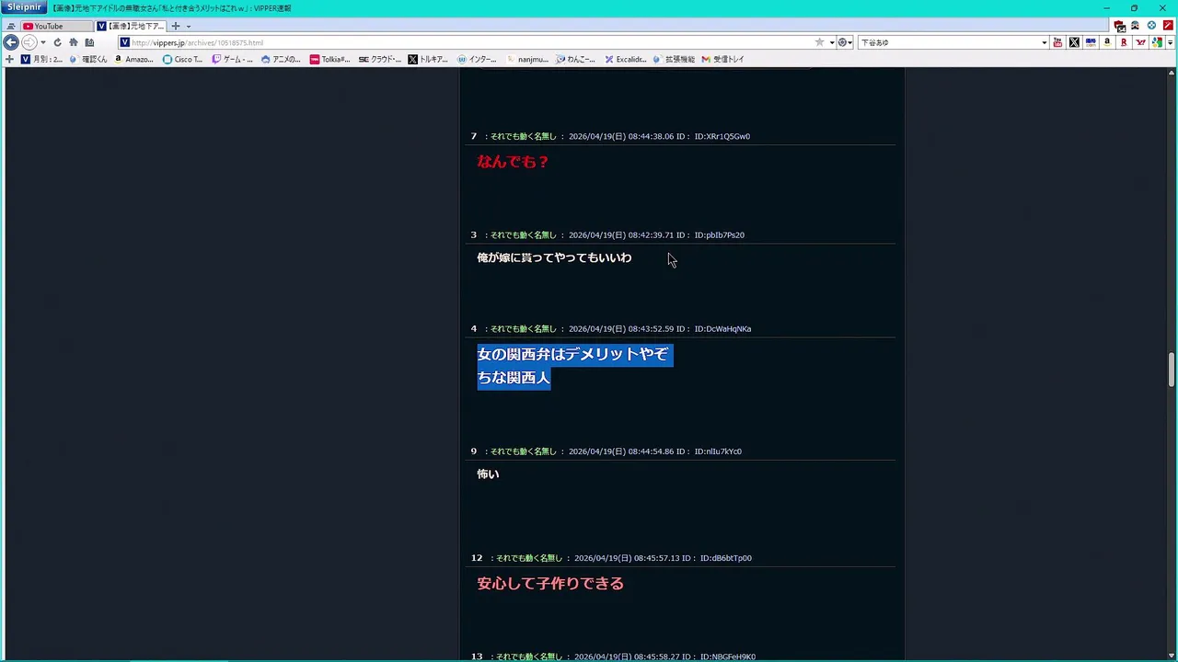Expand the search box history dropdown
1178x662 pixels.
click(1044, 42)
